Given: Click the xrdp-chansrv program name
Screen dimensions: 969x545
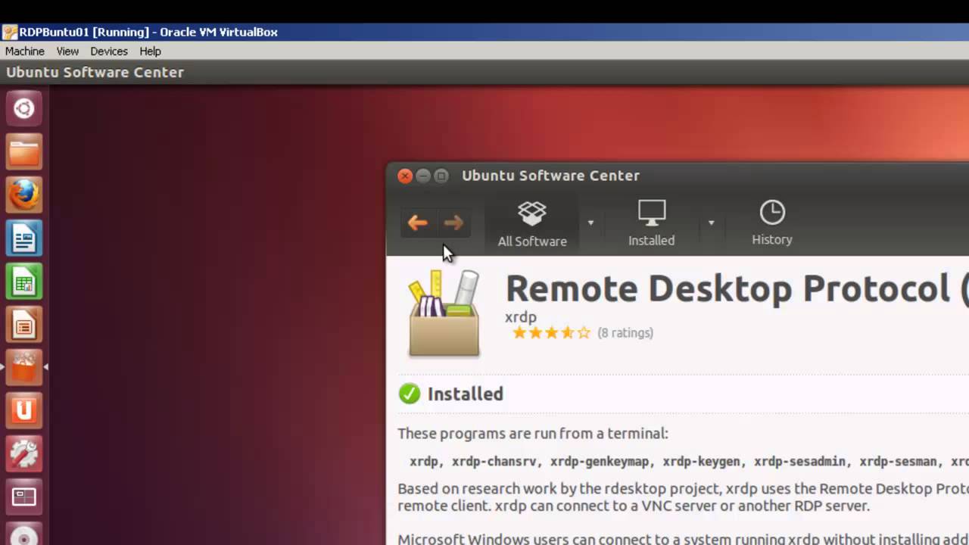Looking at the screenshot, I should point(494,461).
